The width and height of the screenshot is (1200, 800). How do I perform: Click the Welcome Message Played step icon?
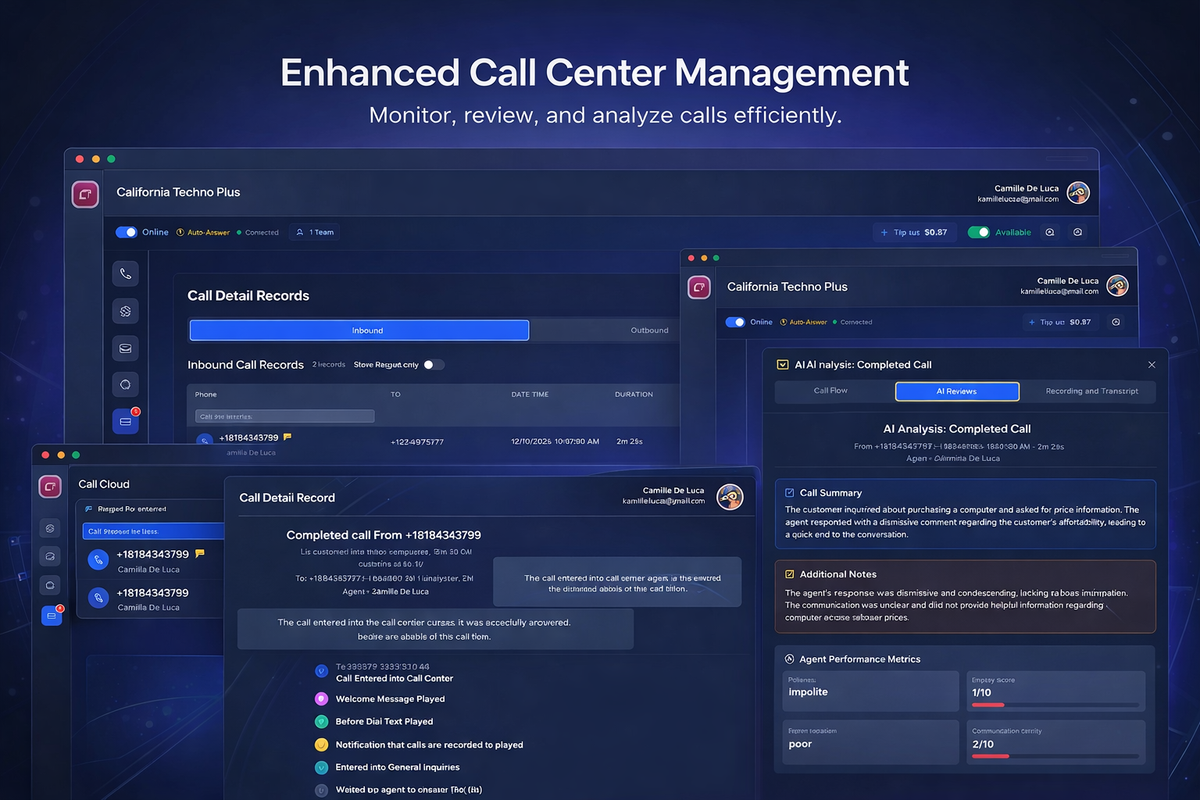(x=321, y=699)
